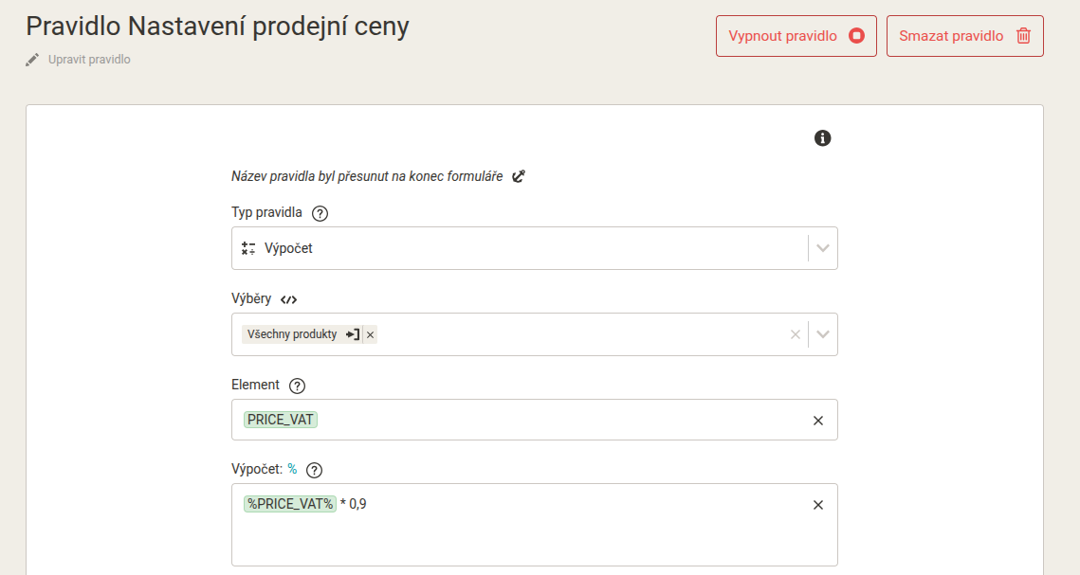Open the Výpočet rule type combo box
The width and height of the screenshot is (1080, 575).
point(535,248)
